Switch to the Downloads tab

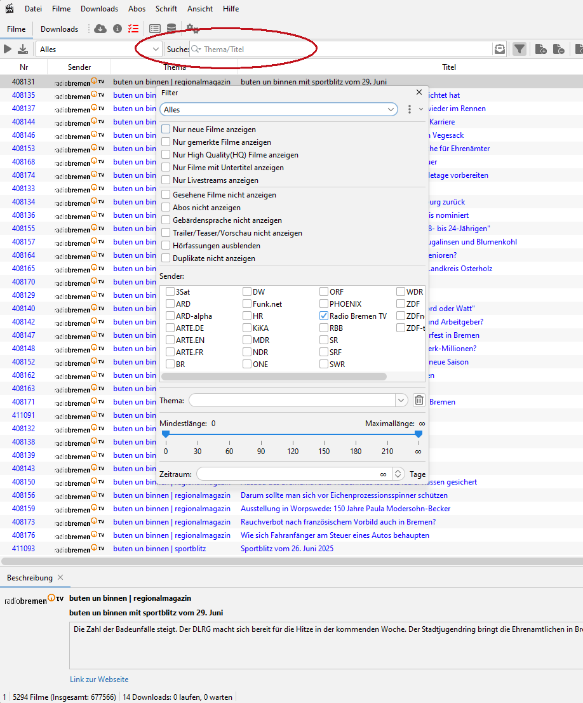tap(59, 29)
